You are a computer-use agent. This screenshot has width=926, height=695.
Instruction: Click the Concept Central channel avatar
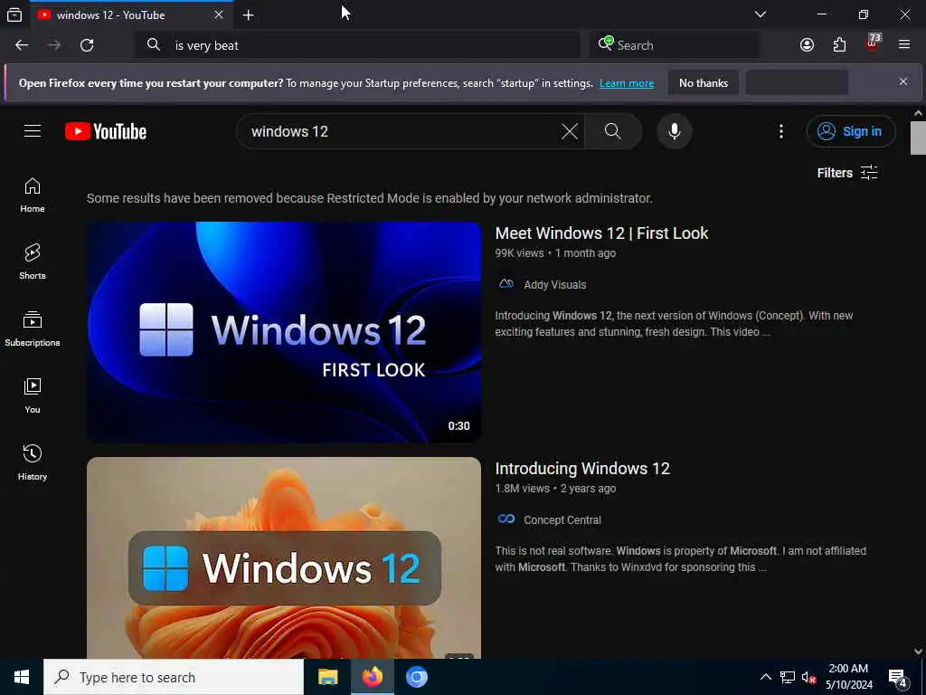coord(506,519)
